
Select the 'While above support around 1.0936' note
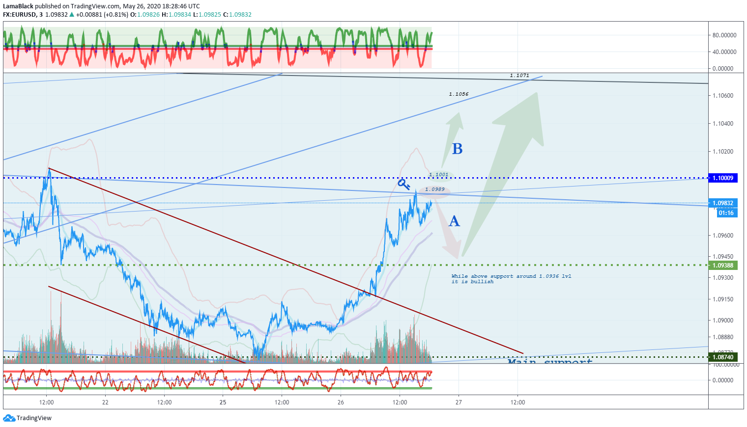point(512,279)
